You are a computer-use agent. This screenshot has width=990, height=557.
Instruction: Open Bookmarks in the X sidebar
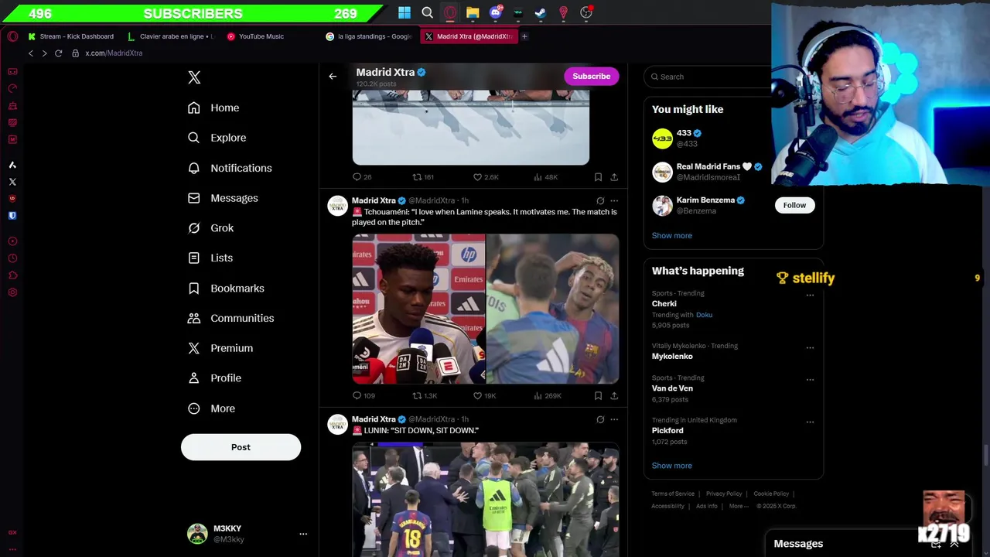pos(226,288)
